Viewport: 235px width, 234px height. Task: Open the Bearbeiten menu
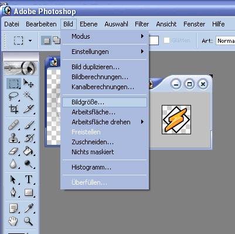(41, 24)
